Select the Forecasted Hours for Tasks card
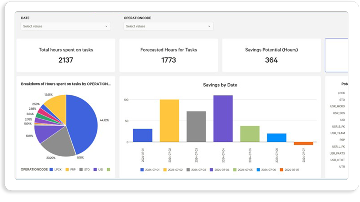This screenshot has height=202, width=360. 168,55
